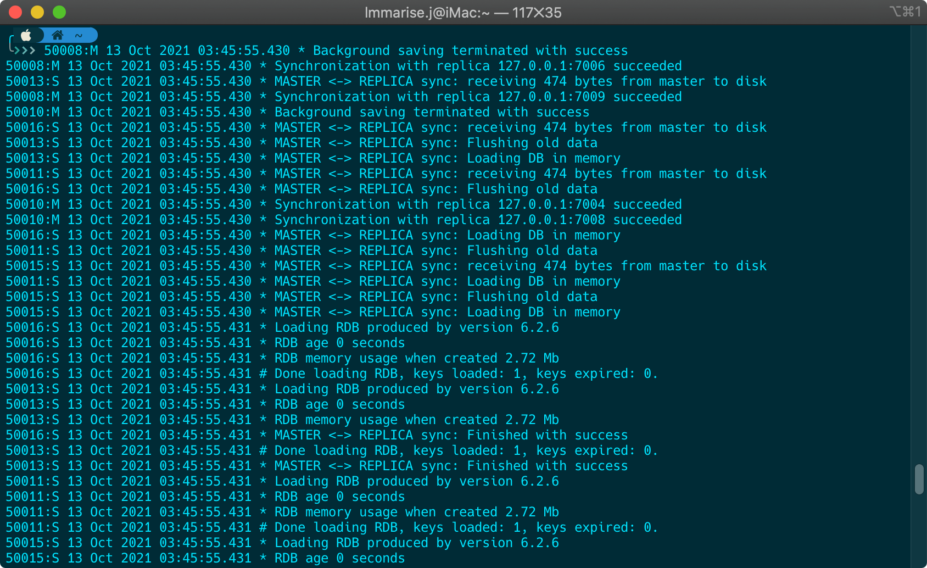Screen dimensions: 927x568
Task: Click the 50011:S Flushing old data line
Action: click(x=301, y=250)
